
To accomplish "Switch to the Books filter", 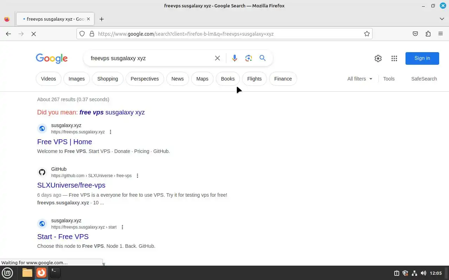I will [x=228, y=79].
